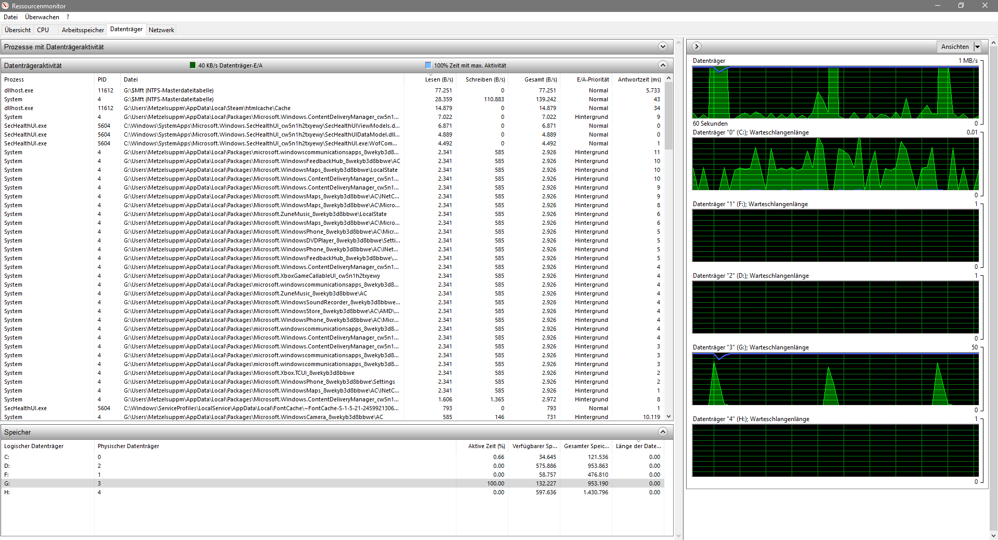The height and width of the screenshot is (540, 998).
Task: Sort by Physischer Datenträger column
Action: click(275, 446)
